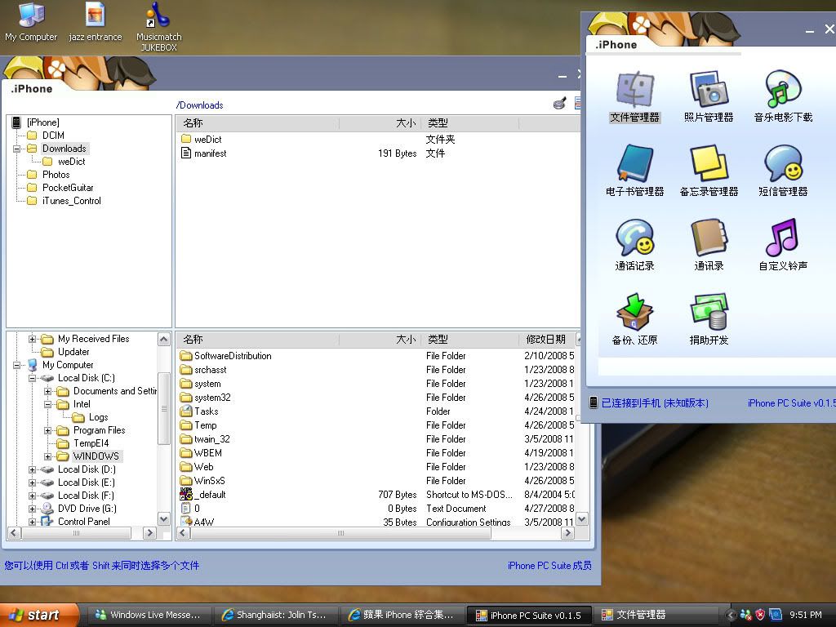Select the [iPhone] root device node
The image size is (836, 627).
pos(38,122)
